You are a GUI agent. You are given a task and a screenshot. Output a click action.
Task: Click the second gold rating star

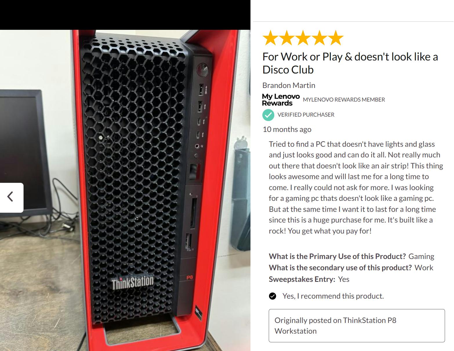coord(287,38)
